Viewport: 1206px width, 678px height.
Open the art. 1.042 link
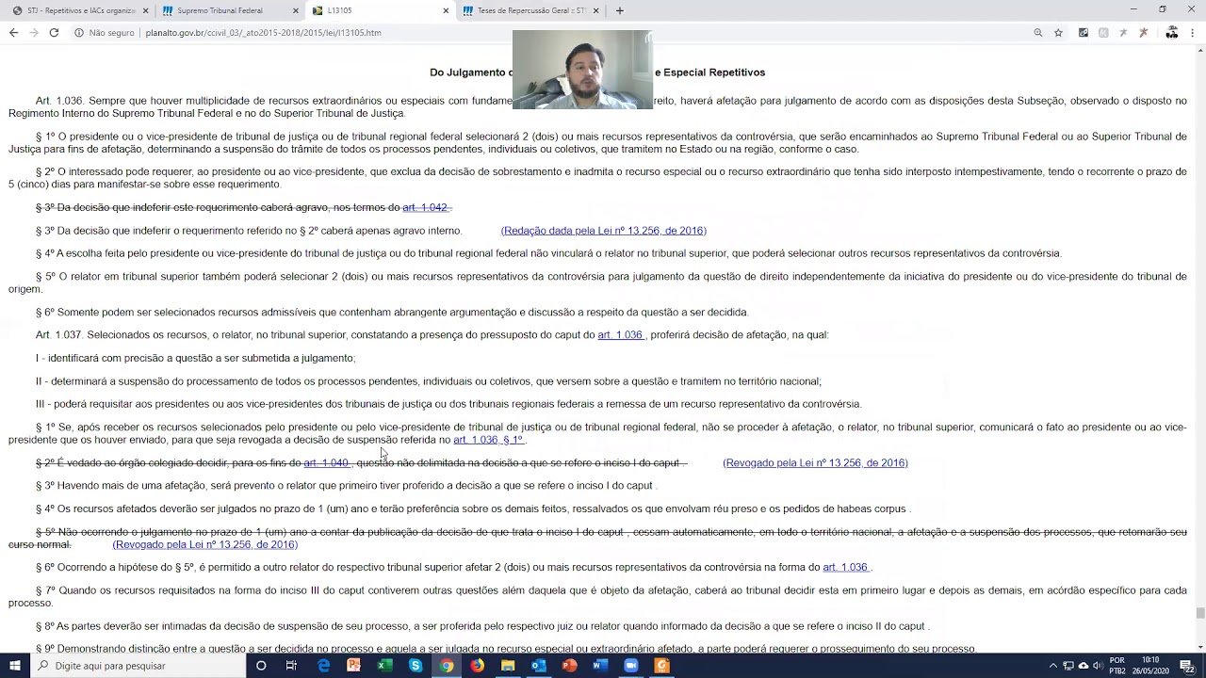pyautogui.click(x=425, y=207)
